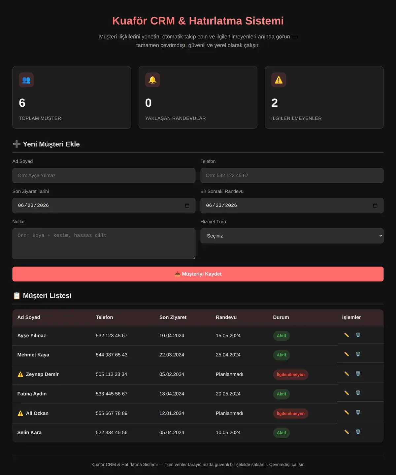Click the Telefon column header
Screen dimensions: 396x475
point(104,317)
